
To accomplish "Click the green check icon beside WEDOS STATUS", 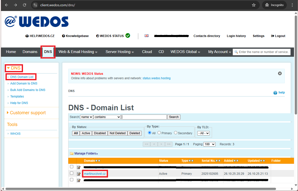I will pyautogui.click(x=128, y=35).
